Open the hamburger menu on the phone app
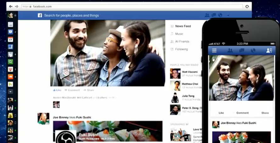280x143 pixels. [214, 51]
